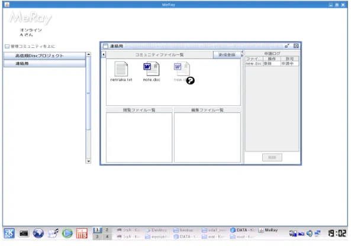Image resolution: width=351 pixels, height=246 pixels.
Task: Click the 許可 column header
Action: [x=289, y=59]
